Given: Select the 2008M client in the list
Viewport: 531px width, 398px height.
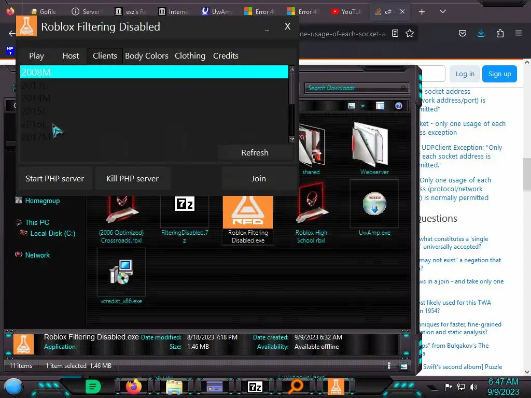Looking at the screenshot, I should [154, 72].
